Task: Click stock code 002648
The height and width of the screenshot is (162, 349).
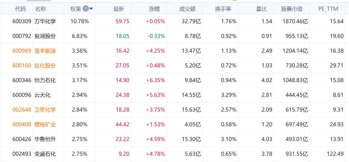Action: click(22, 110)
